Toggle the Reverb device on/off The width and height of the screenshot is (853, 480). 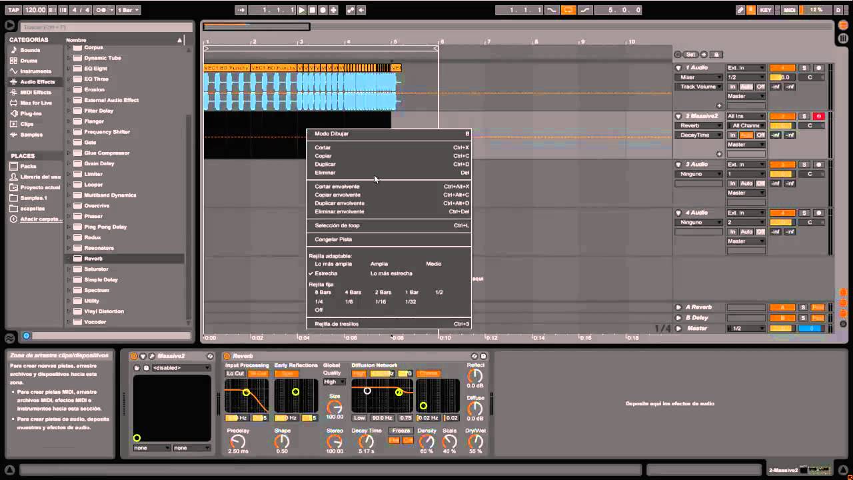(x=227, y=356)
